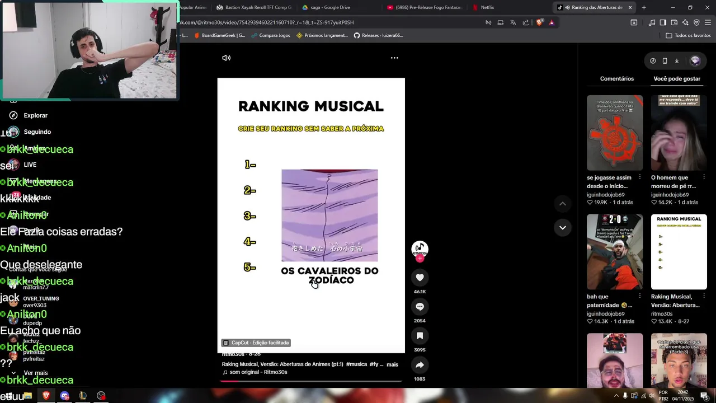The width and height of the screenshot is (716, 403).
Task: Open options for 'bah que paternidade' video
Action: coord(640,296)
